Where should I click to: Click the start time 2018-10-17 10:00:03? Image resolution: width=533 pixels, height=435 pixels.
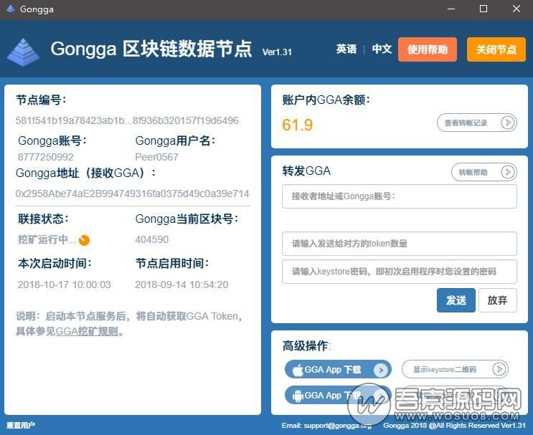(x=65, y=285)
